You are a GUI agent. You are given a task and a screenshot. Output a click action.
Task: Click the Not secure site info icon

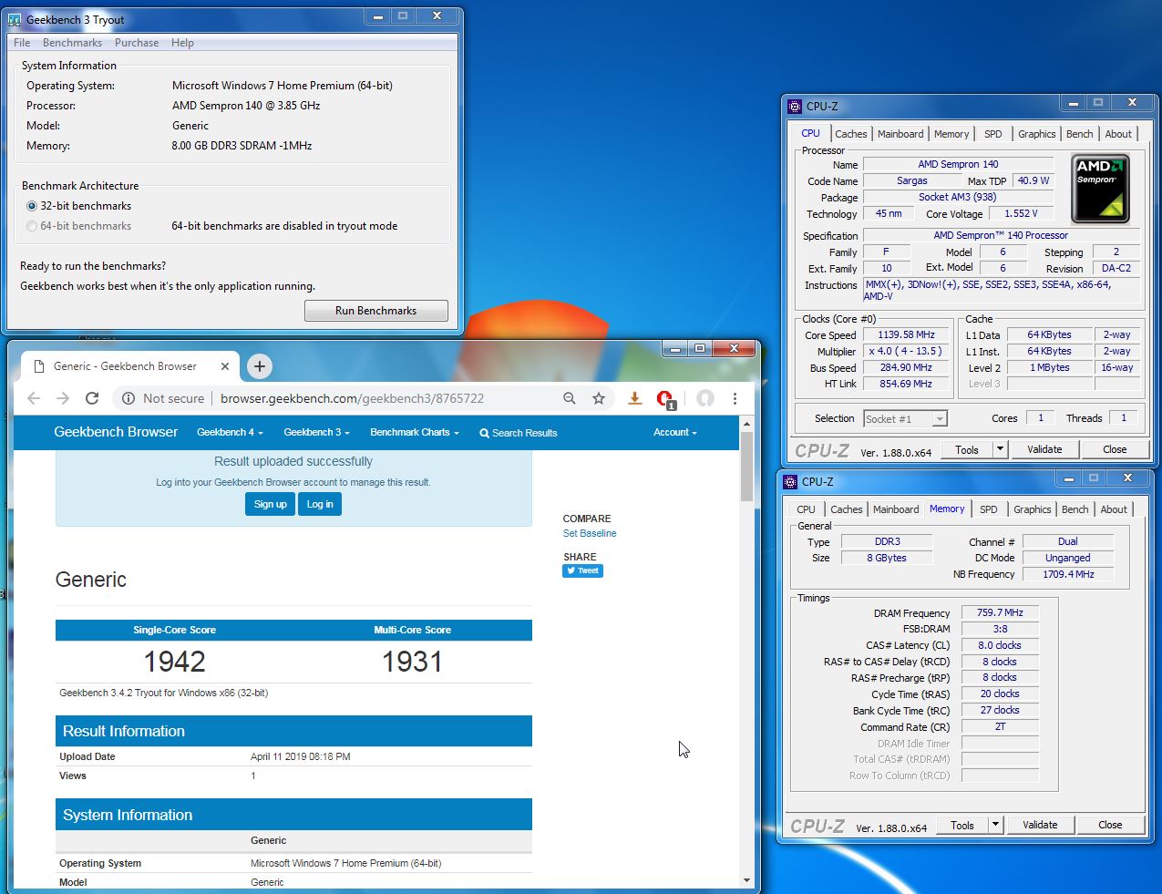point(129,398)
